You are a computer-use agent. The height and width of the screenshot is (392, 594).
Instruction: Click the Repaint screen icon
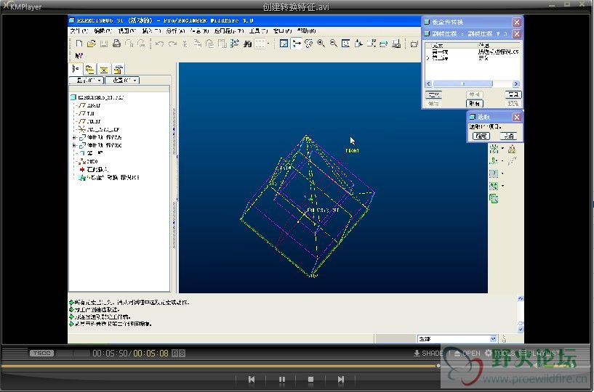[x=284, y=44]
